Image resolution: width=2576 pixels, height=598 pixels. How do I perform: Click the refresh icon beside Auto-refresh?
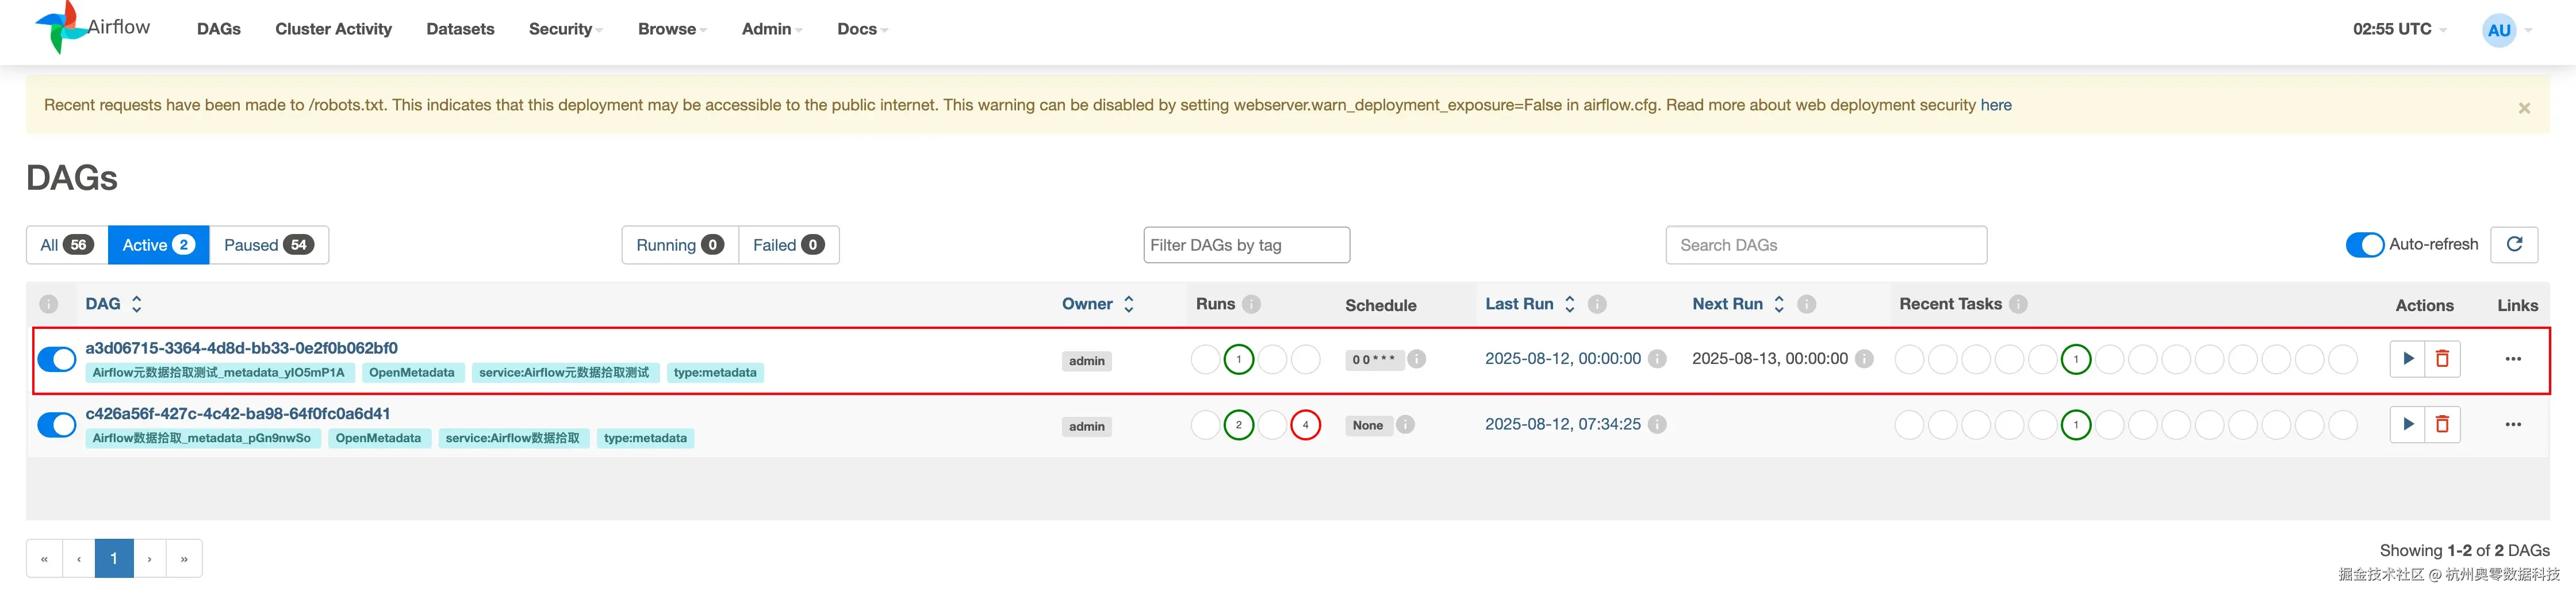coord(2514,244)
